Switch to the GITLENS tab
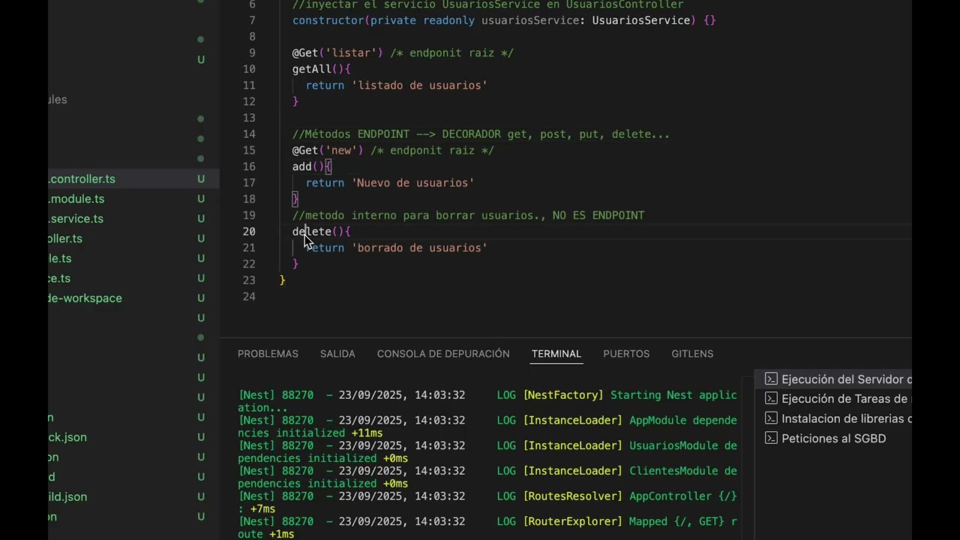Screen dimensions: 960x540 pyautogui.click(x=692, y=354)
